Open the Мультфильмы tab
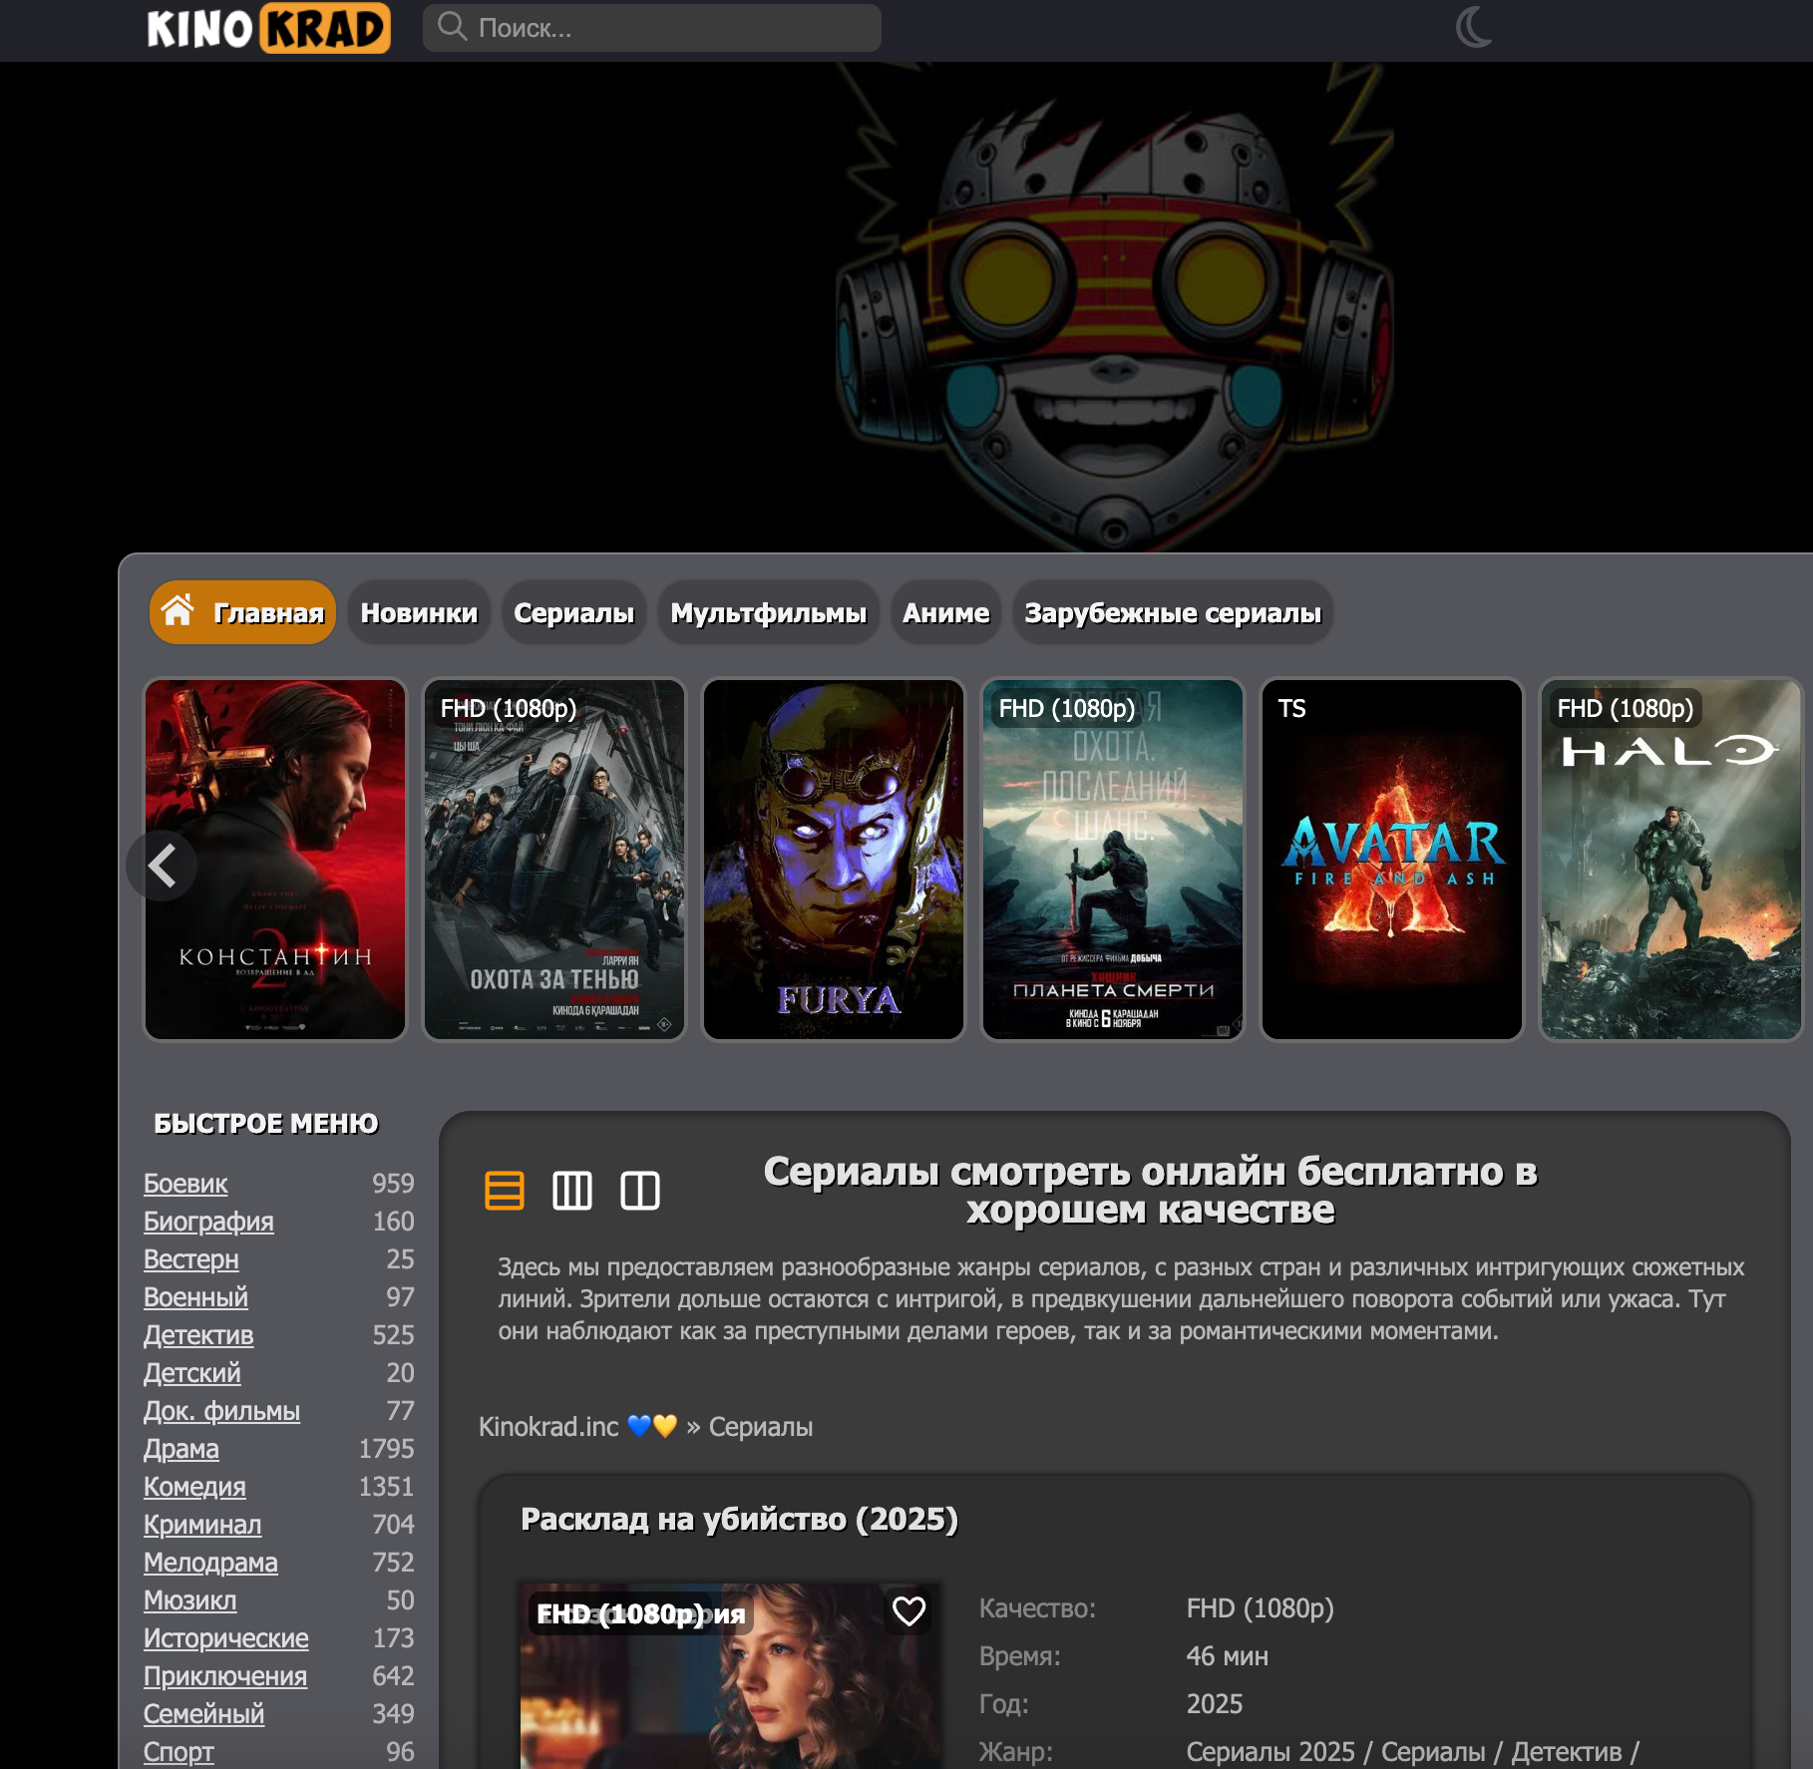This screenshot has height=1769, width=1813. point(768,612)
